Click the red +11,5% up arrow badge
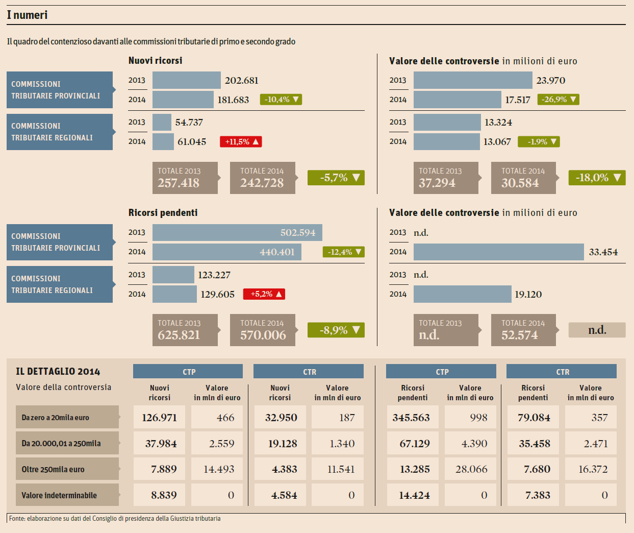The width and height of the screenshot is (634, 533). (241, 142)
